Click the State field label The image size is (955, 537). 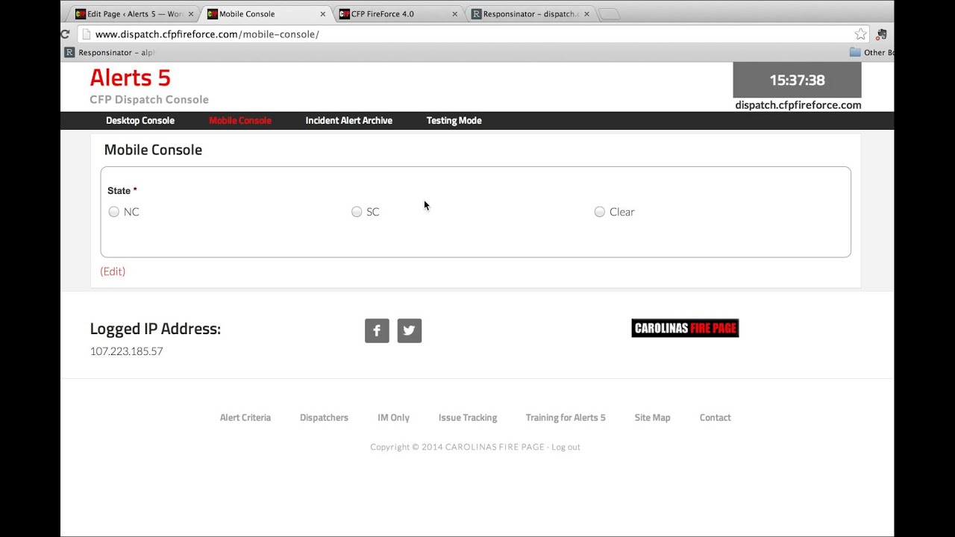(122, 191)
